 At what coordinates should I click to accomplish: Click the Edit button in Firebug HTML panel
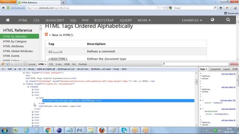coord(10,69)
